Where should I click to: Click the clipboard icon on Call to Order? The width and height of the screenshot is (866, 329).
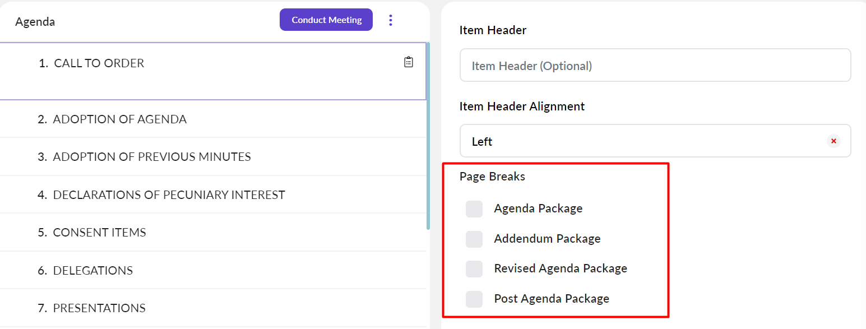coord(409,62)
